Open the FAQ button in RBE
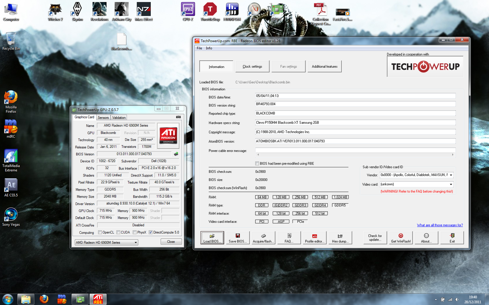 pyautogui.click(x=289, y=238)
